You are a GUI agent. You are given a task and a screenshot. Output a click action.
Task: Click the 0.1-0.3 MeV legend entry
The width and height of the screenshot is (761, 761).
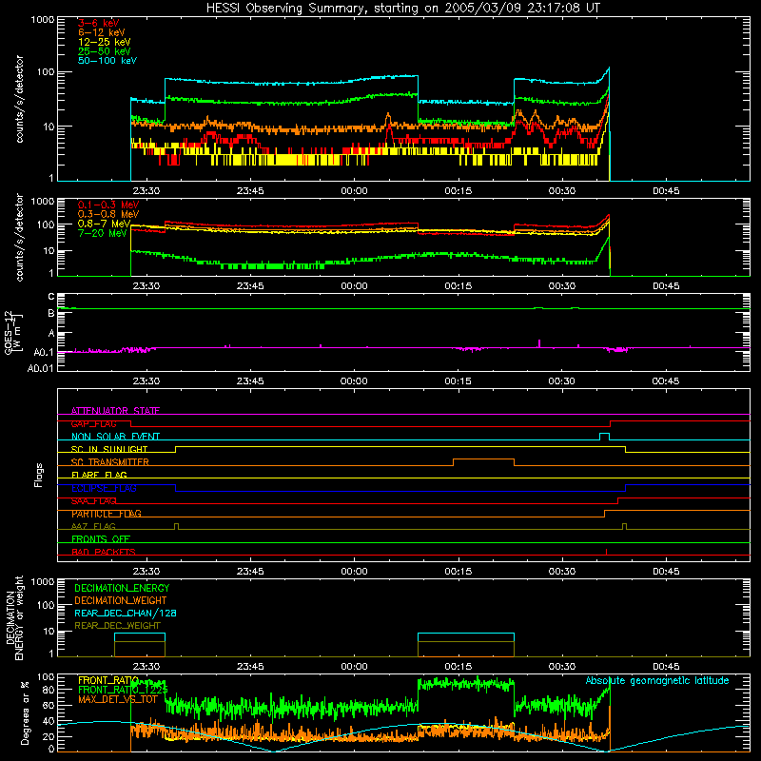pos(108,205)
